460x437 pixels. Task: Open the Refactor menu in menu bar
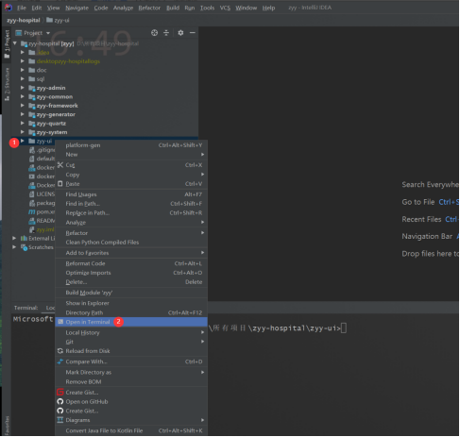point(149,8)
